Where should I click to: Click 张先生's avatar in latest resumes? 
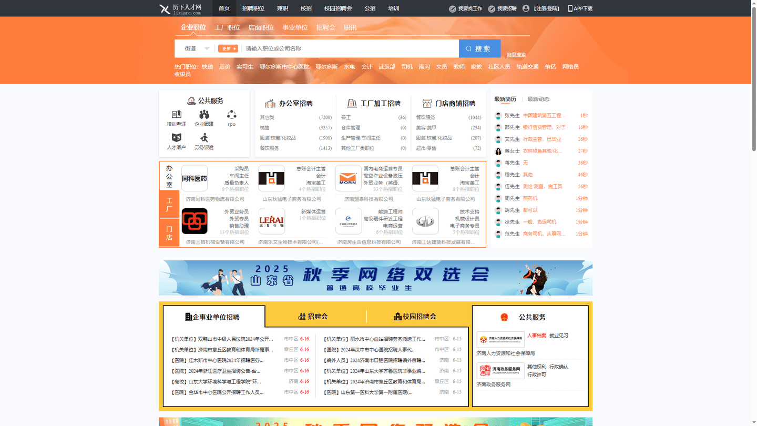pyautogui.click(x=498, y=116)
